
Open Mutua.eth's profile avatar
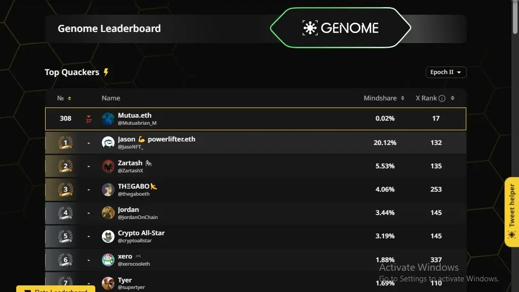108,119
